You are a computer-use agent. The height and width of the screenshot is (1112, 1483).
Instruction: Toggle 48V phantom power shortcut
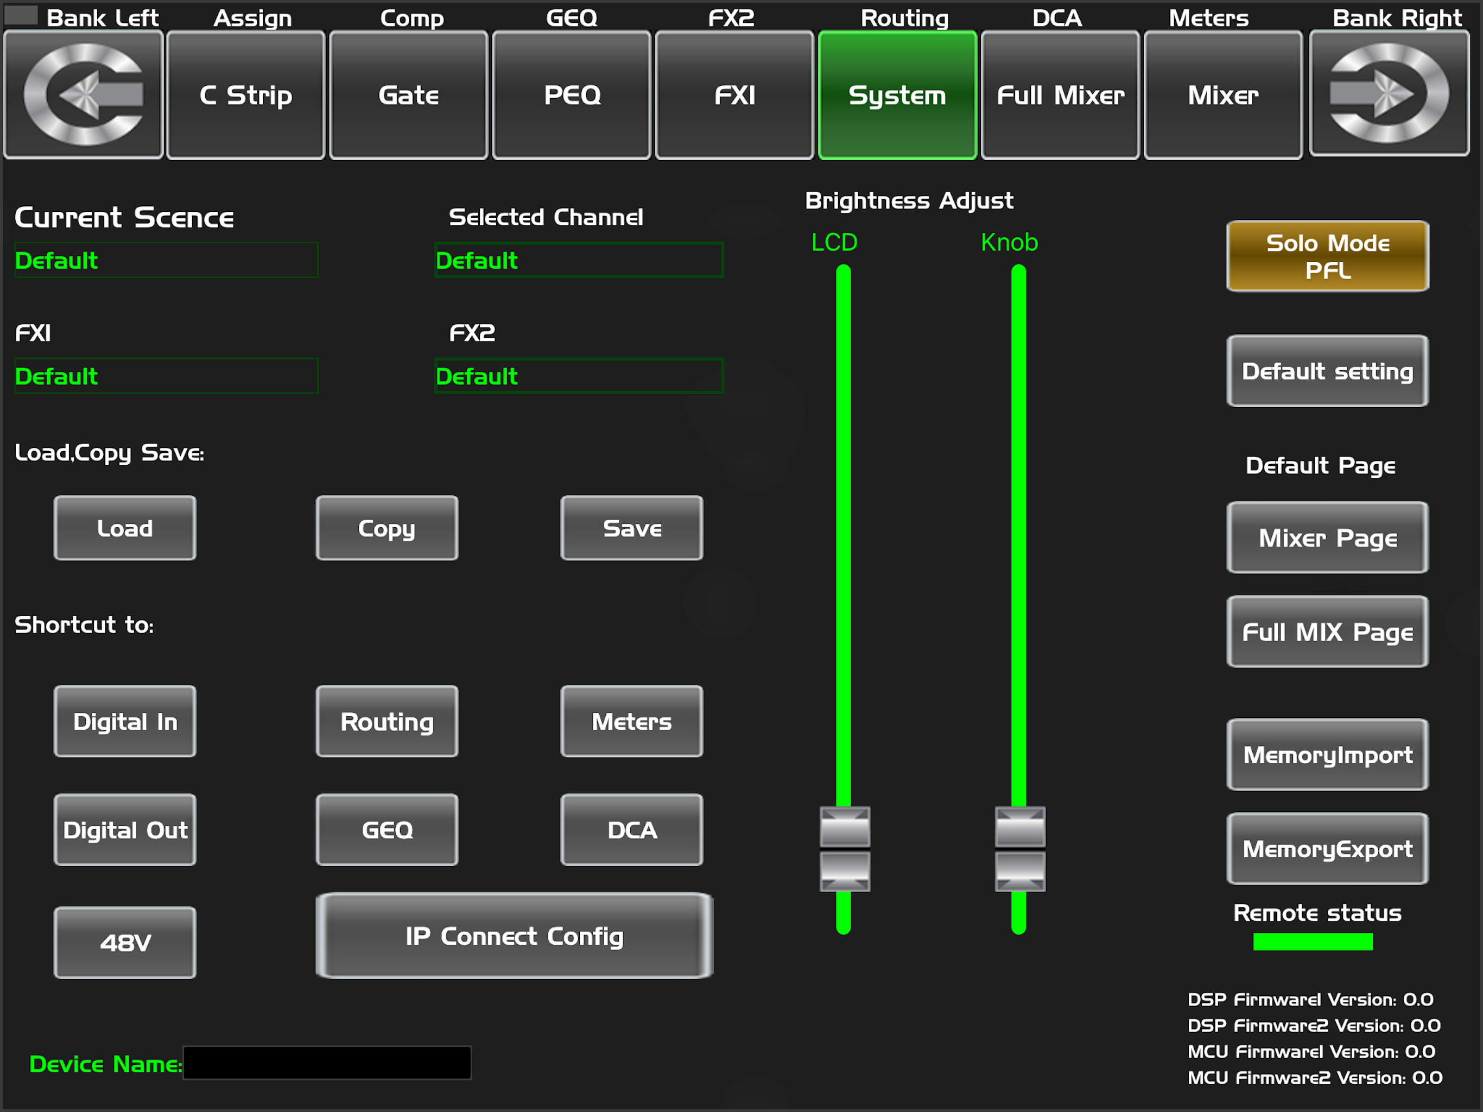click(x=125, y=942)
